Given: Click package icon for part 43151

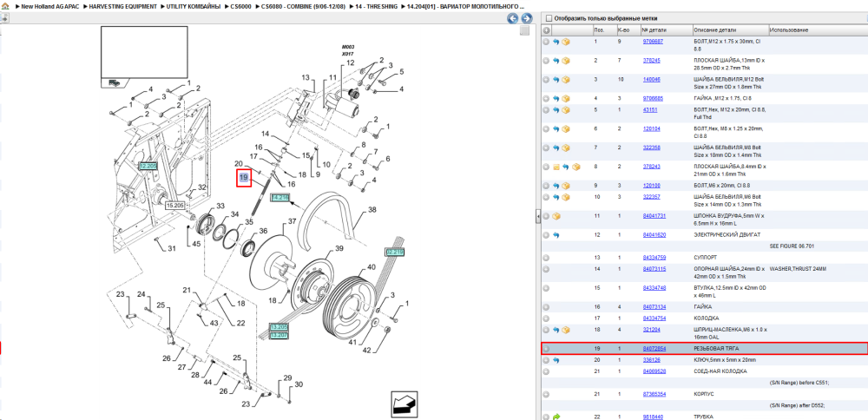Looking at the screenshot, I should coord(566,110).
